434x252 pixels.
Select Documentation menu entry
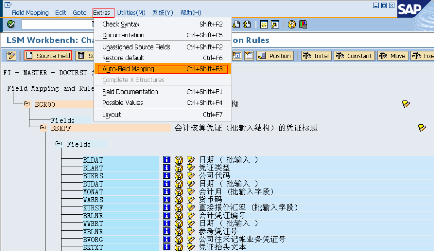pyautogui.click(x=163, y=35)
